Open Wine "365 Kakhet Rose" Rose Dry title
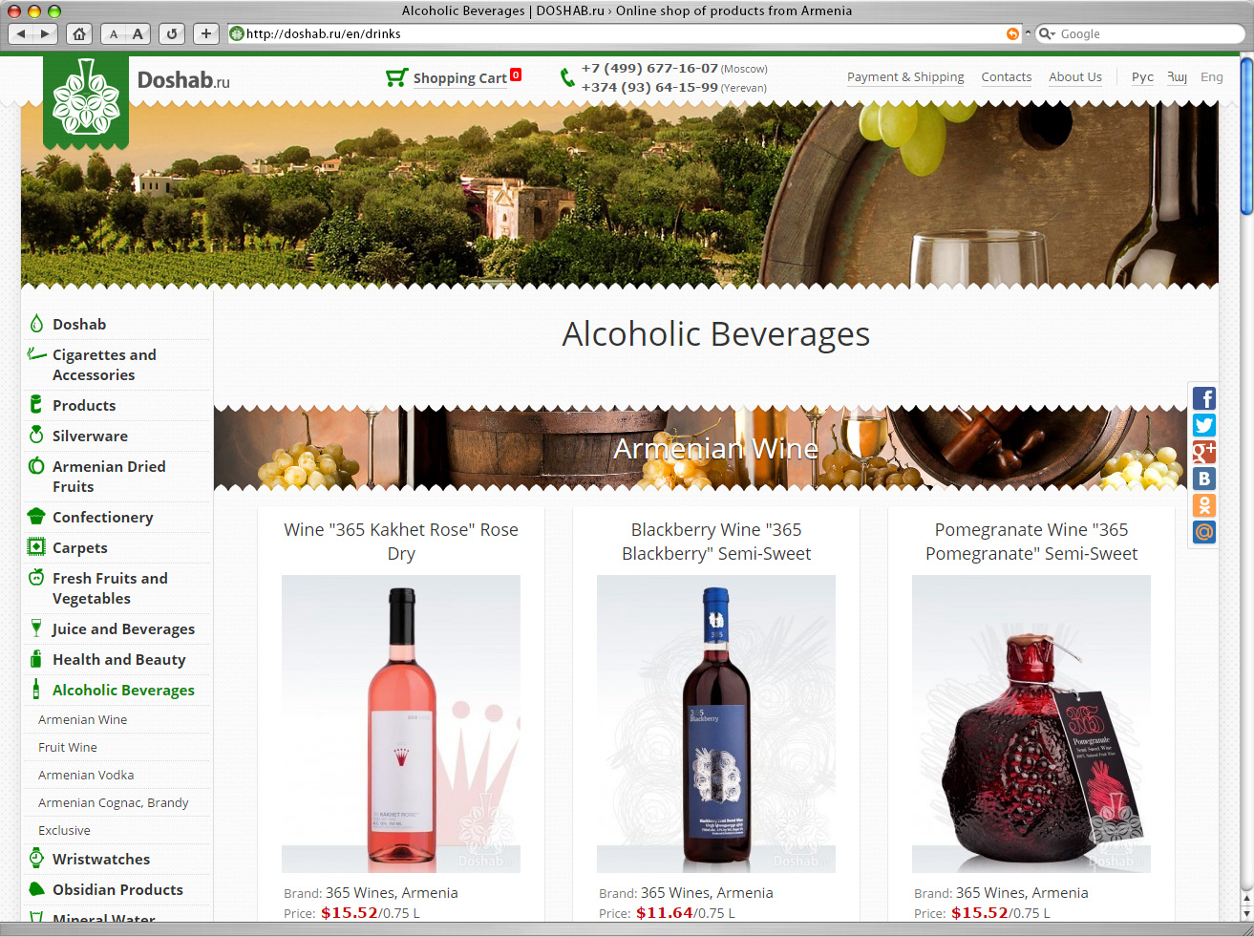The width and height of the screenshot is (1254, 937). pyautogui.click(x=401, y=542)
